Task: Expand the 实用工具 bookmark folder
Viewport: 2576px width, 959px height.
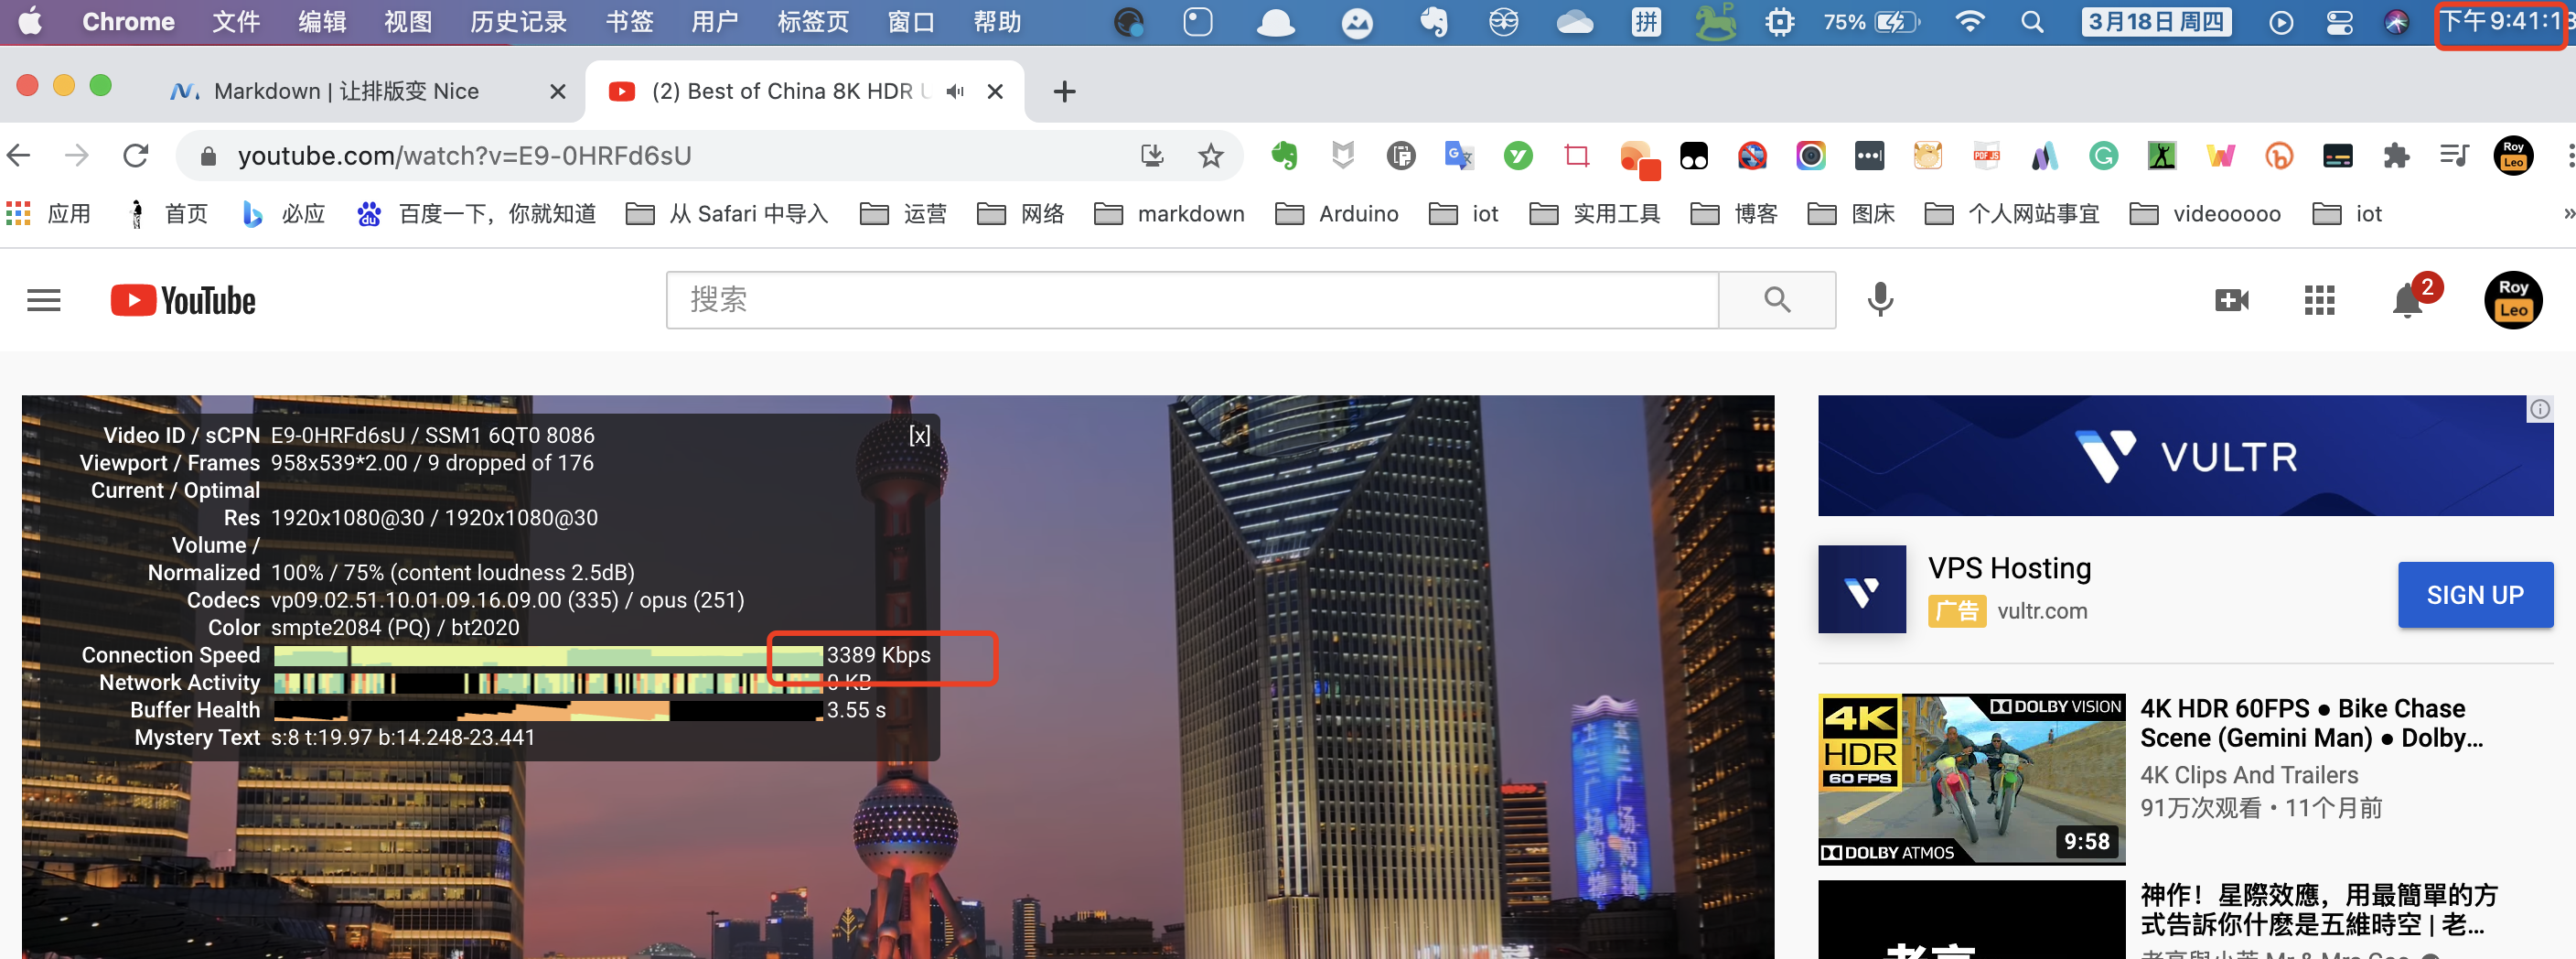Action: (x=1594, y=214)
